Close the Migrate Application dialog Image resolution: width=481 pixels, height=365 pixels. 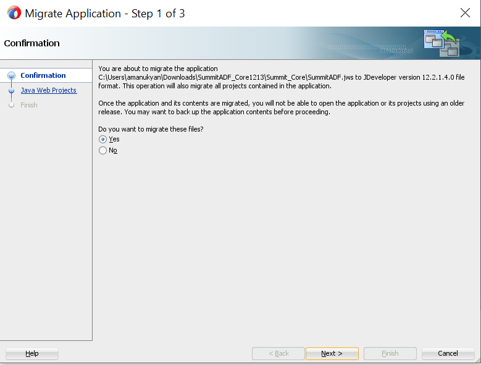(465, 13)
